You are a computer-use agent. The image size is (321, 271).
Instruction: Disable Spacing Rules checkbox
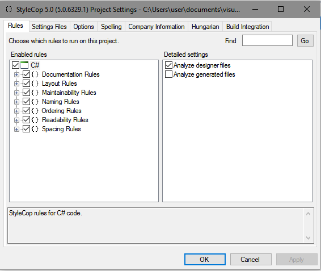(x=27, y=129)
